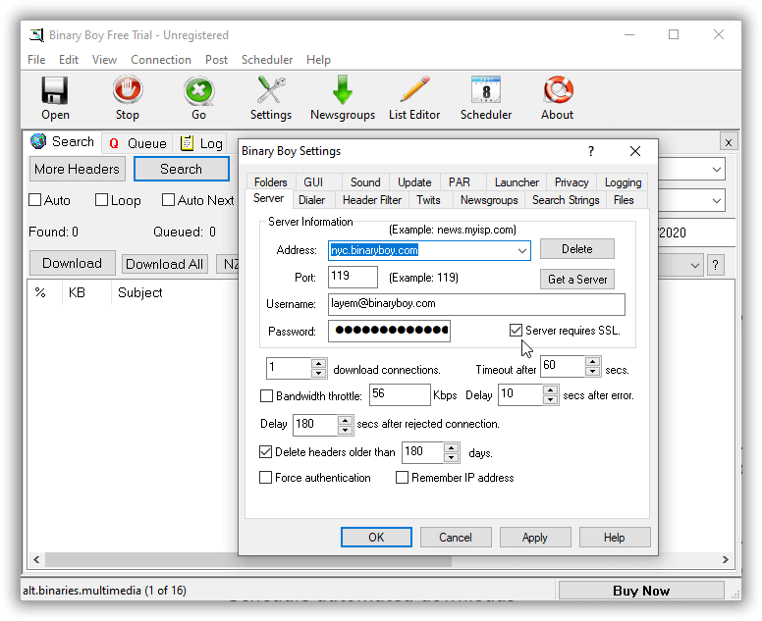Click the scrollbar right arrow
Screen dimensions: 762x621
[x=725, y=560]
